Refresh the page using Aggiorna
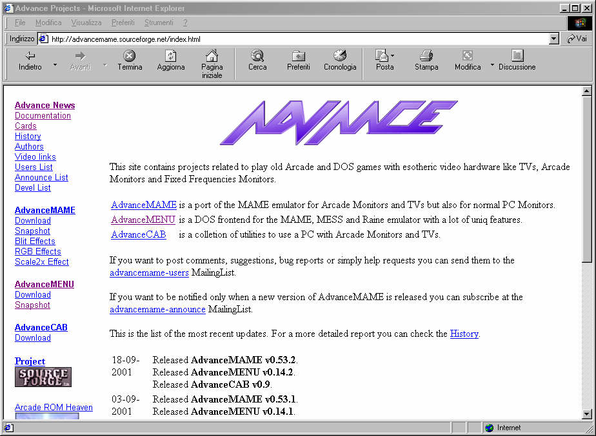Viewport: 596px width, 436px height. [x=171, y=61]
